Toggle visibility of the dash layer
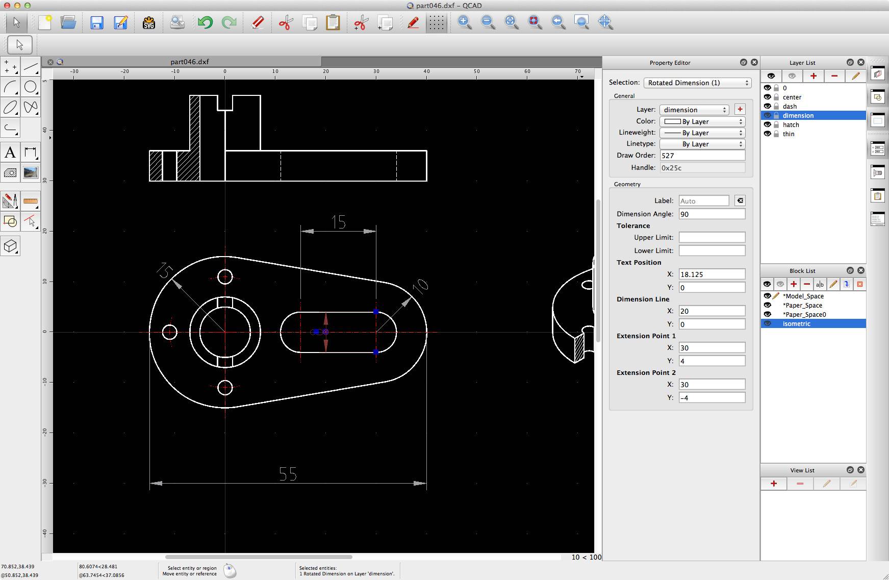 click(768, 106)
